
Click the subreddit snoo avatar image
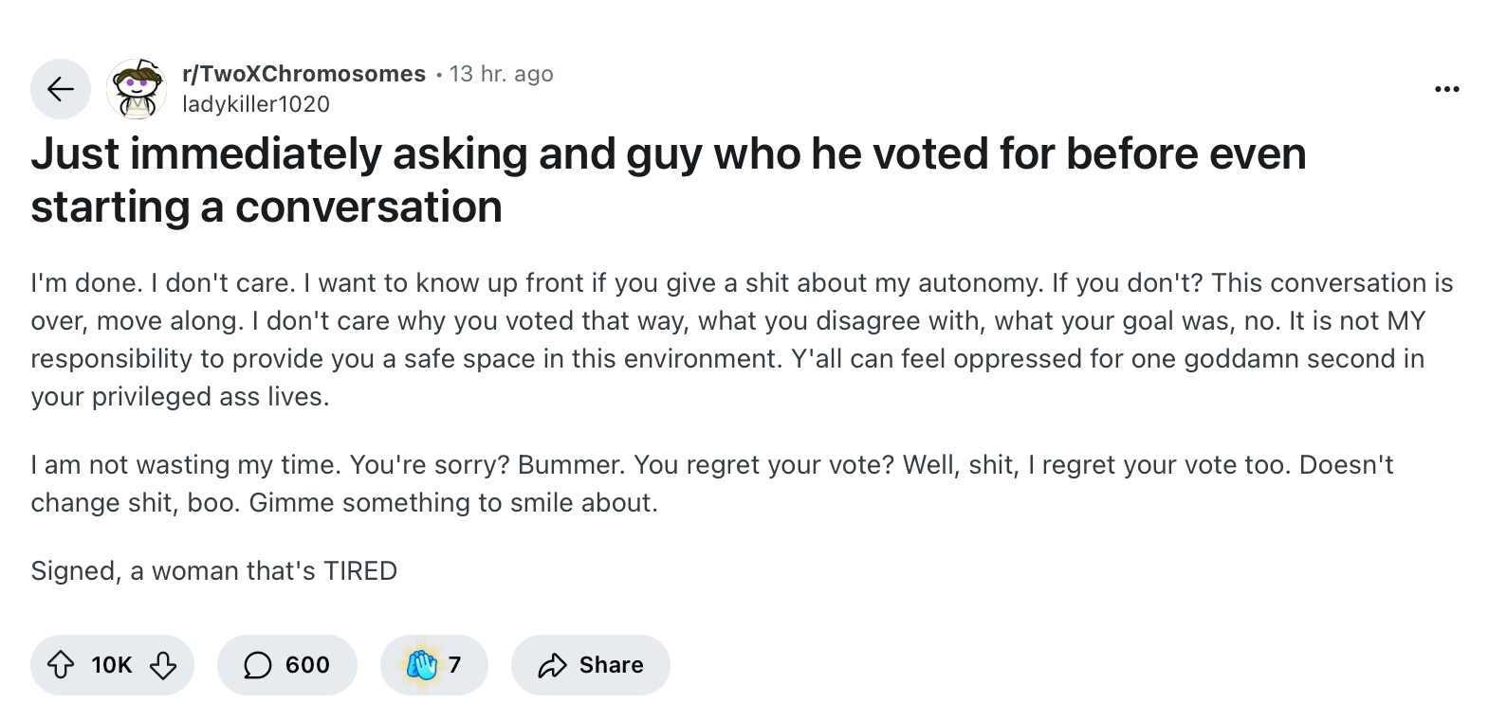click(x=137, y=89)
